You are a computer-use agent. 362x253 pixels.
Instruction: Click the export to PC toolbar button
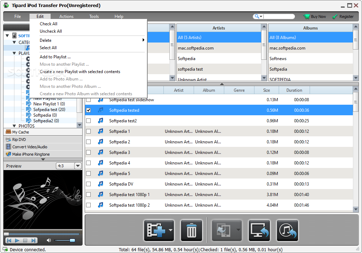pyautogui.click(x=259, y=231)
